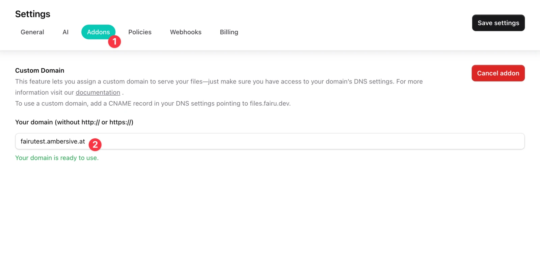The height and width of the screenshot is (272, 540).
Task: Open the documentation link
Action: (98, 93)
